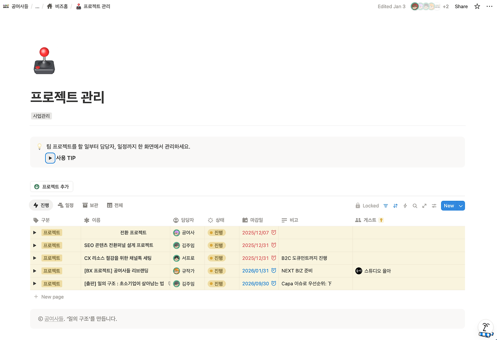Open the sort arrows icon

(395, 206)
